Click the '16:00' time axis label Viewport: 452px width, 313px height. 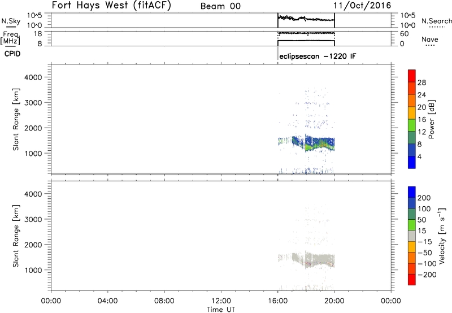[277, 301]
